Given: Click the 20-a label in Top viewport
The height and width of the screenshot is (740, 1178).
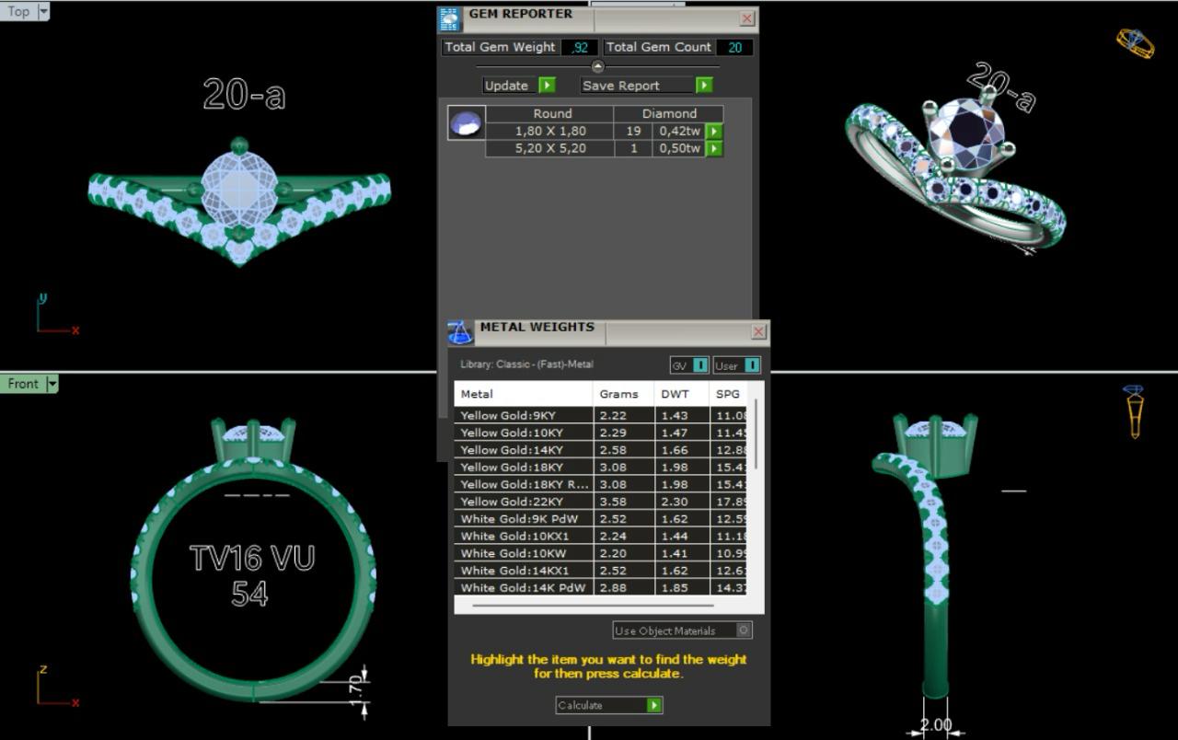Looking at the screenshot, I should coord(244,94).
